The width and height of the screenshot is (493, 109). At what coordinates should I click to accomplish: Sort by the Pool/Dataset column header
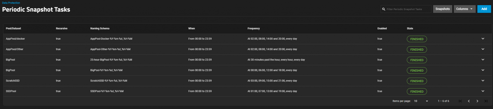pos(13,29)
